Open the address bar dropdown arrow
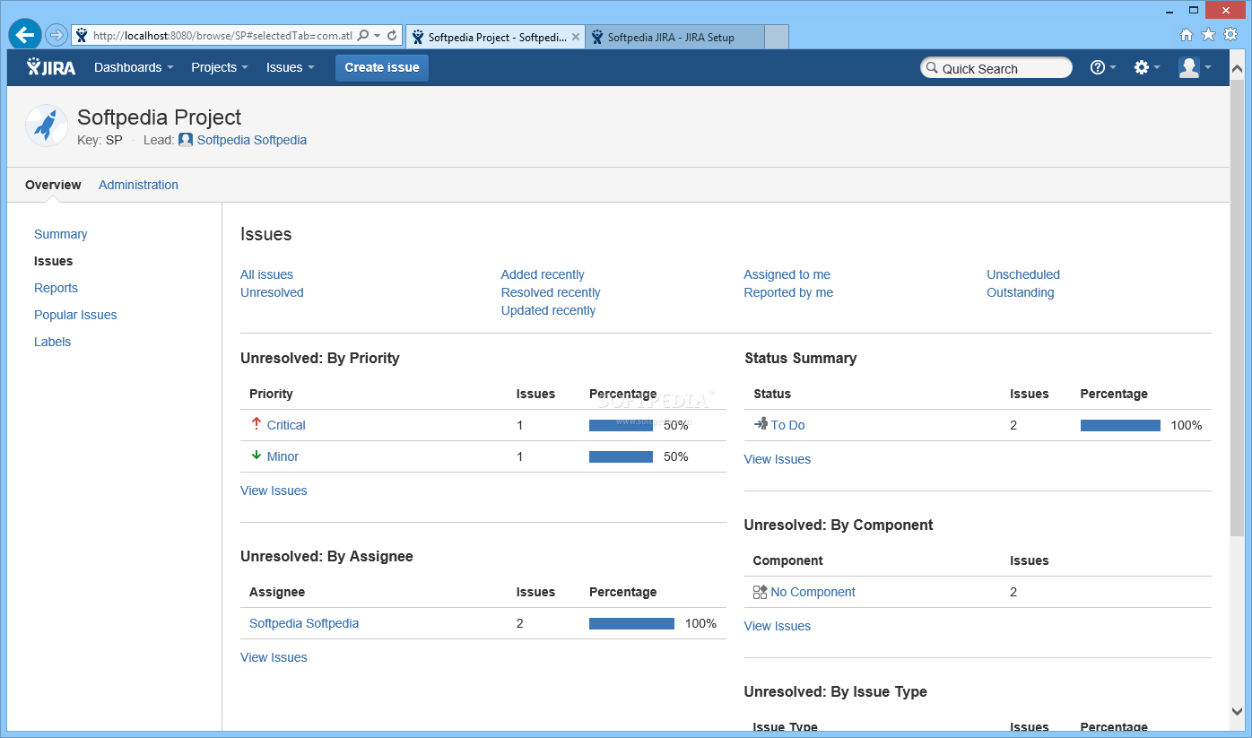The width and height of the screenshot is (1252, 738). click(378, 36)
